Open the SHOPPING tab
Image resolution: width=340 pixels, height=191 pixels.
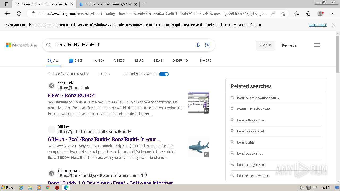click(x=180, y=60)
